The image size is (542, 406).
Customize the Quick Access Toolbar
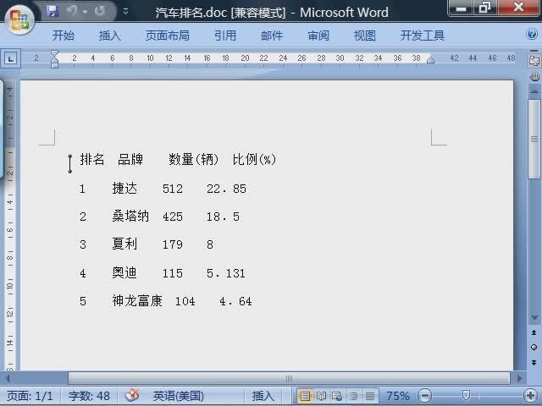click(x=126, y=12)
